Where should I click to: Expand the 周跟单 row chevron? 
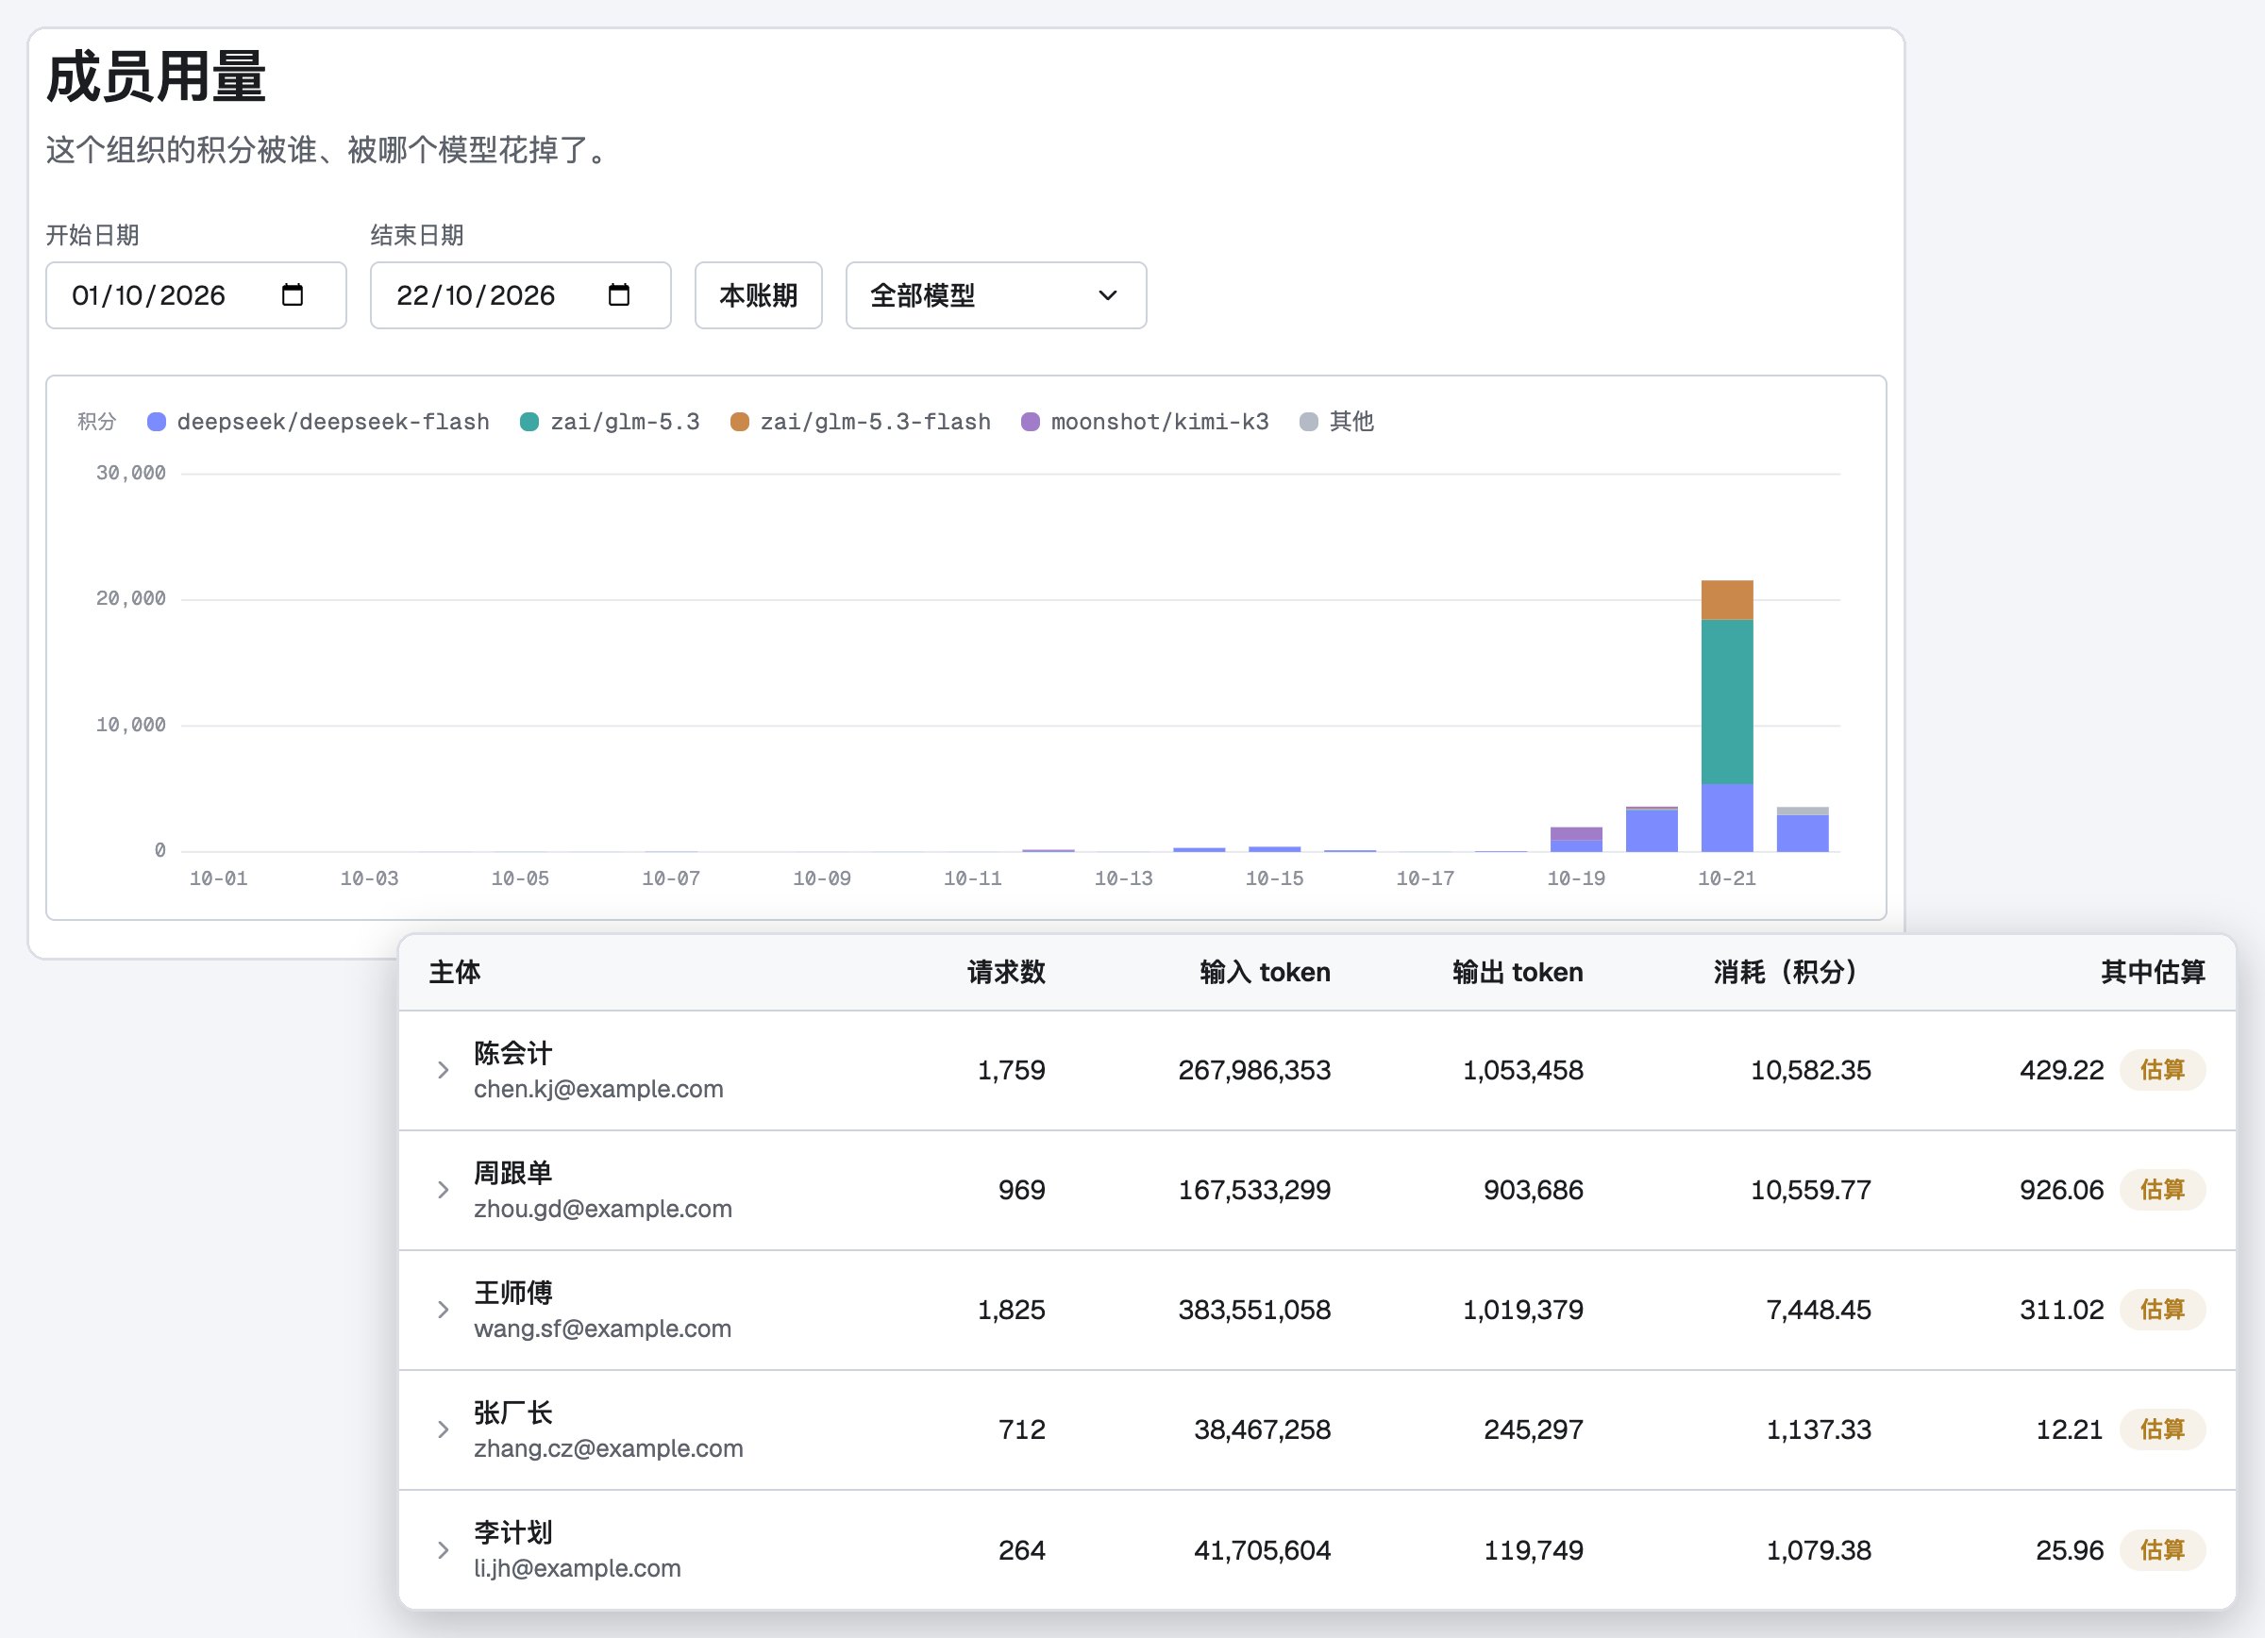pos(444,1190)
